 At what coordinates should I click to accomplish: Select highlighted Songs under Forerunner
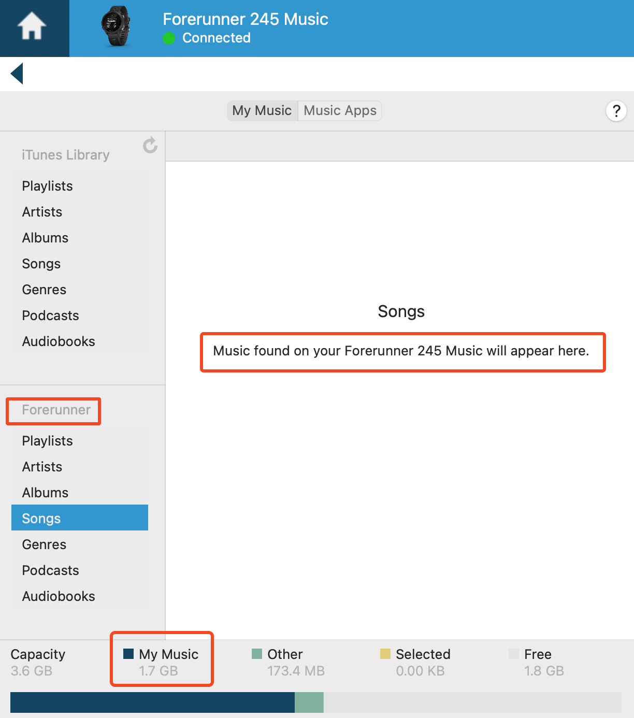pos(80,518)
